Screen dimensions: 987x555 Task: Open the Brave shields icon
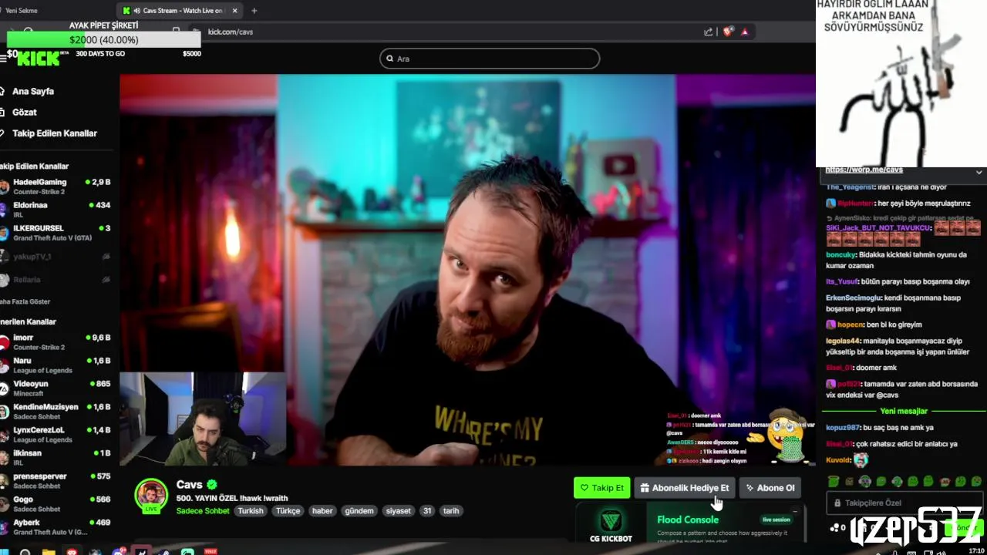[727, 32]
